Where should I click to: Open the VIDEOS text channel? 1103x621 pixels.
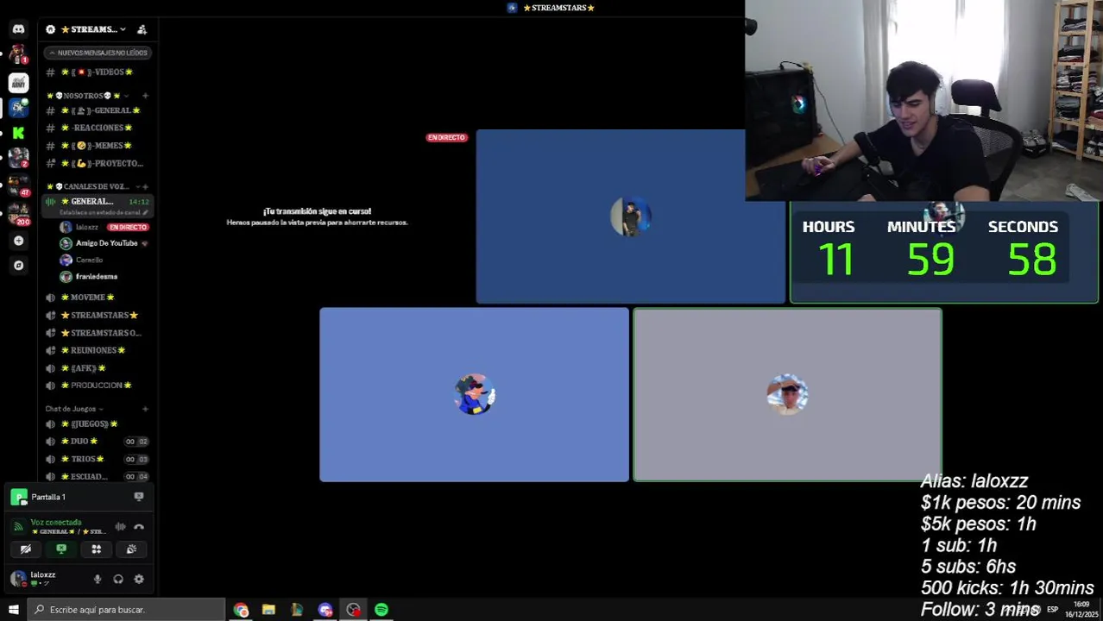(x=98, y=72)
